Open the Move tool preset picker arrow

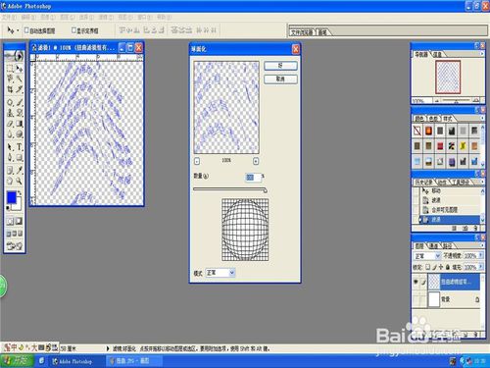pyautogui.click(x=18, y=30)
